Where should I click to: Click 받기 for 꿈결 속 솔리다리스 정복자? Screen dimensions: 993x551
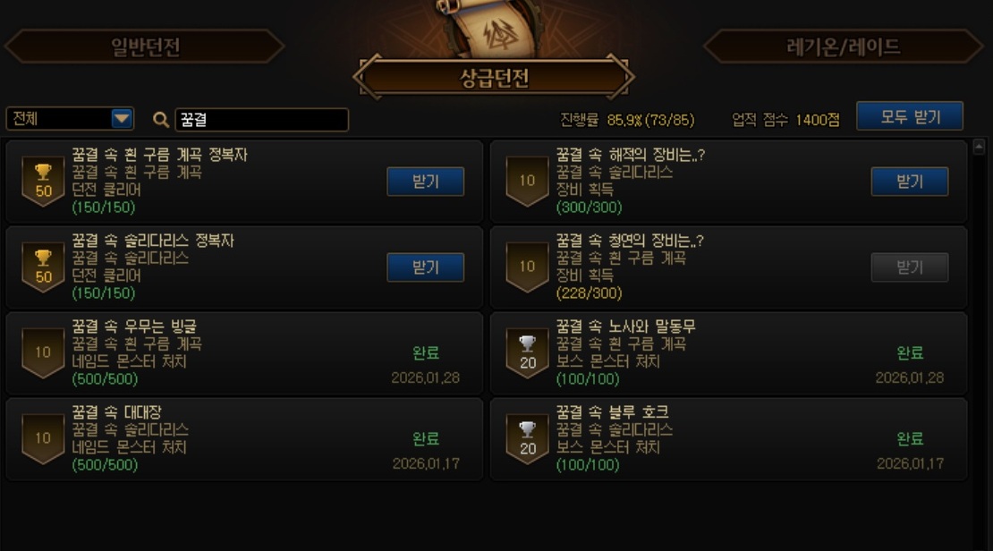426,267
